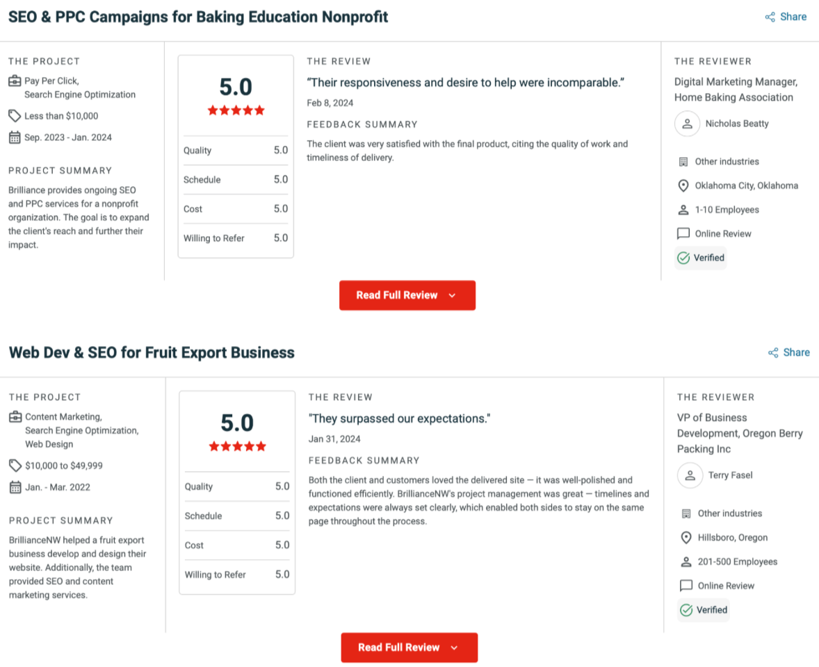Expand the full review for the baking nonprofit

click(x=407, y=295)
